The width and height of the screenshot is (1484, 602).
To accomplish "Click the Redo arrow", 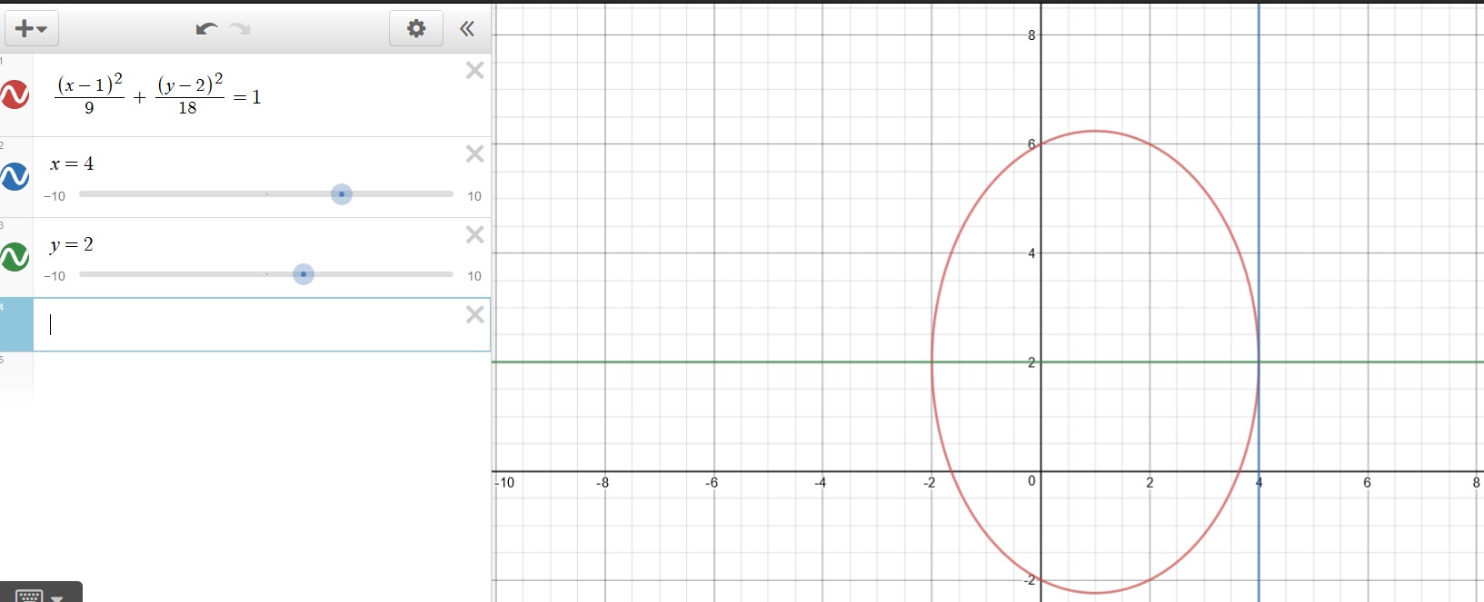I will pyautogui.click(x=240, y=29).
